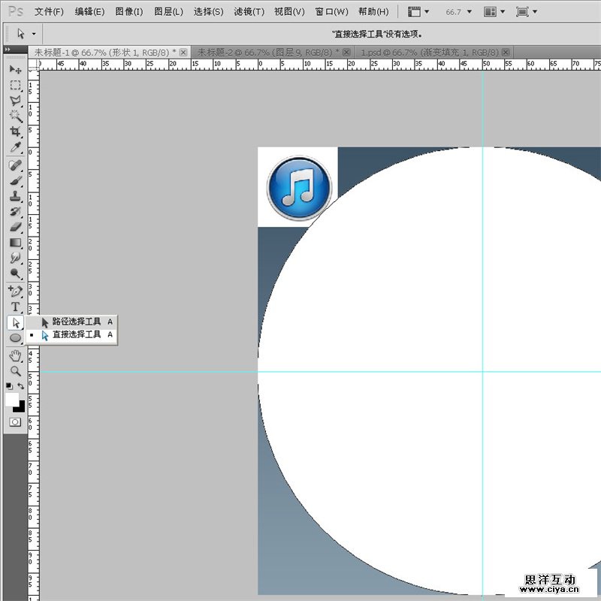Select the Rectangular Marquee tool
Screen dimensions: 601x601
(x=15, y=85)
